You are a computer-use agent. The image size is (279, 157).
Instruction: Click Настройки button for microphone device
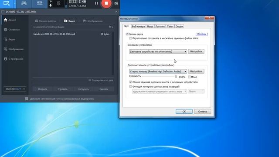[196, 71]
